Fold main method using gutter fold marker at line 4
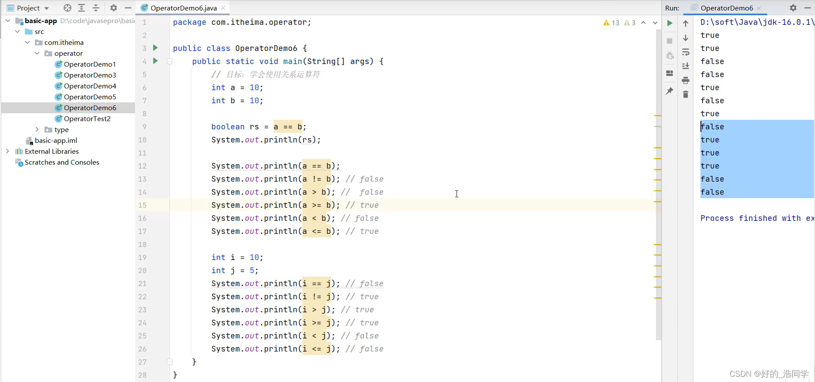 point(170,61)
